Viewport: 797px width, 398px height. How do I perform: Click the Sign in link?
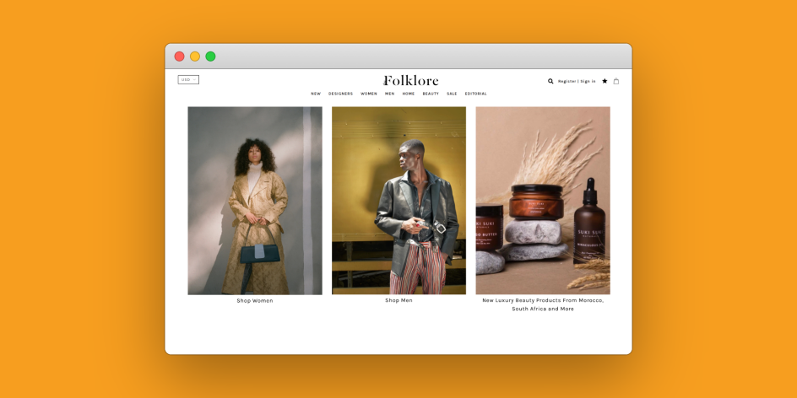tap(588, 82)
